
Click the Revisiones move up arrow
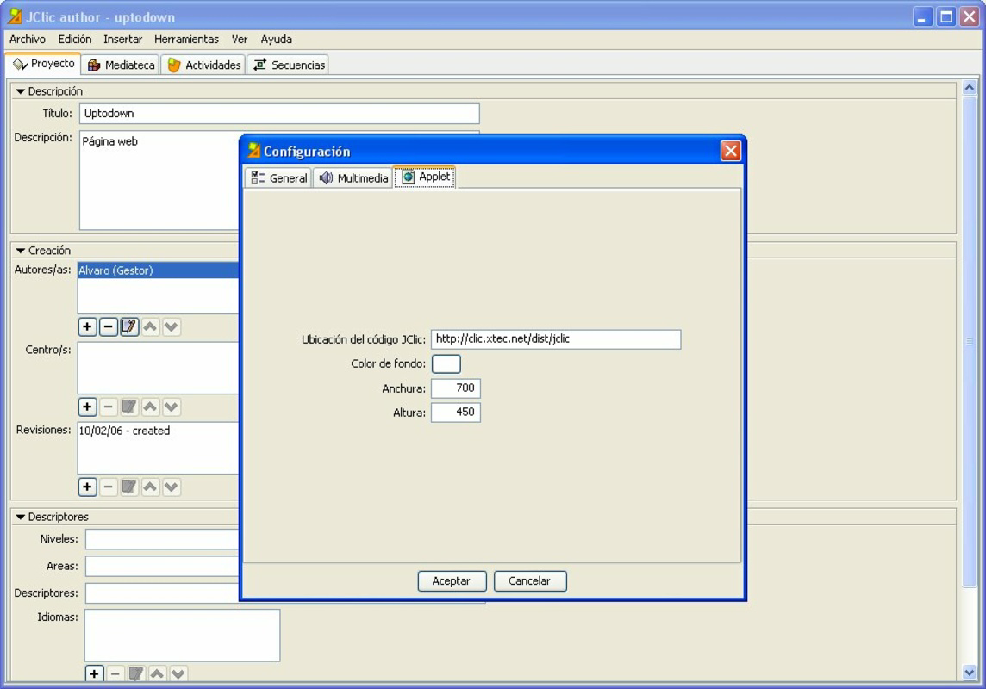150,487
